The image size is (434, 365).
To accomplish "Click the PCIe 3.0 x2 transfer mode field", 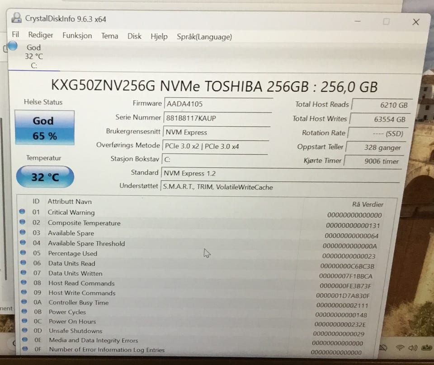I will [x=216, y=146].
